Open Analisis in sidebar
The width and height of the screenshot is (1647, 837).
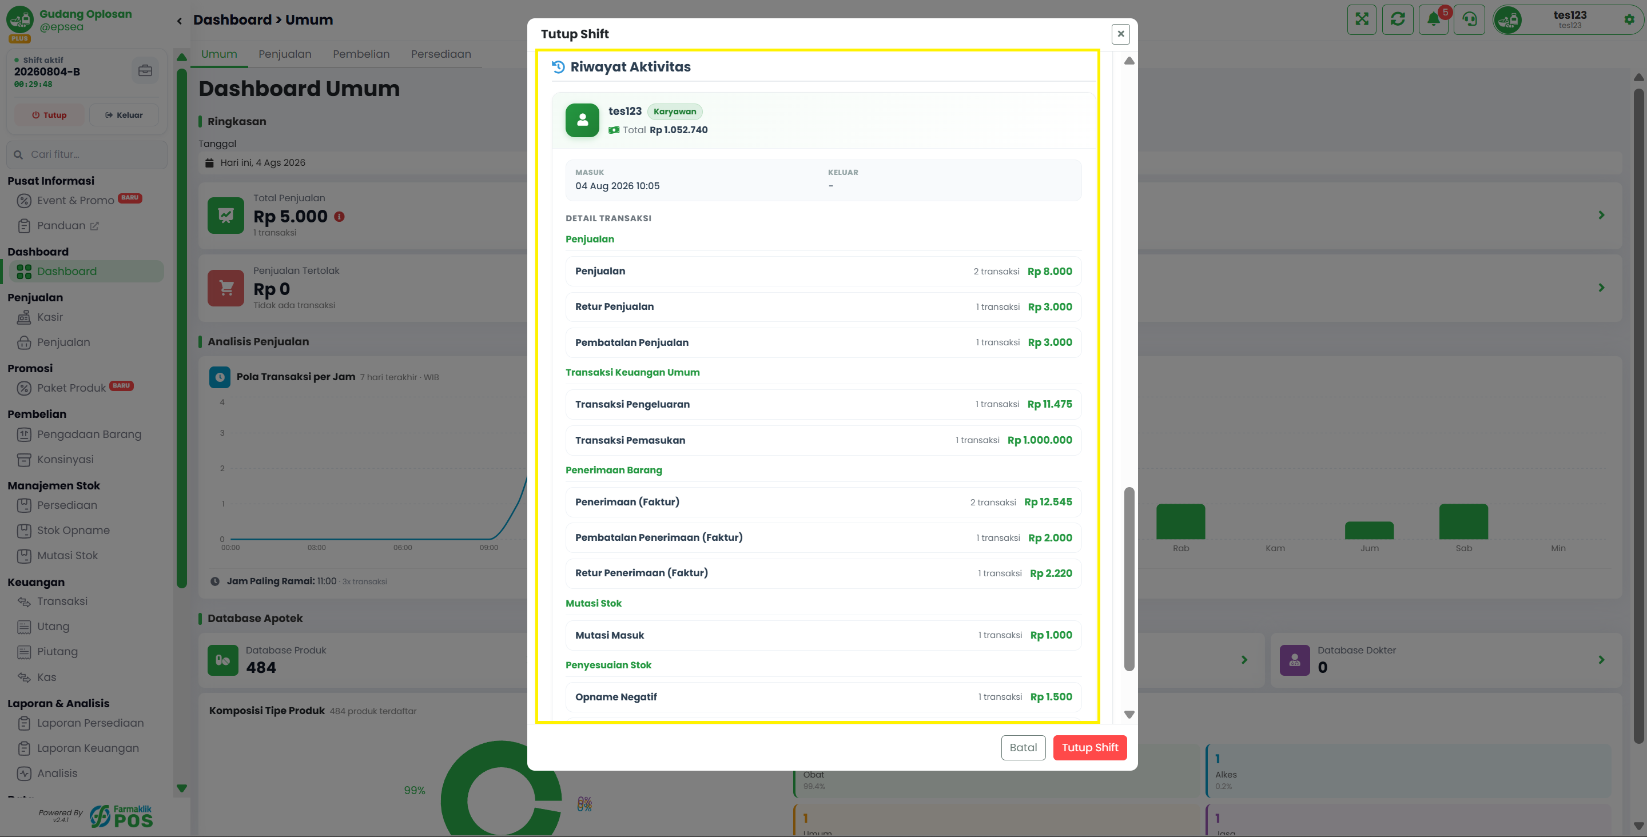click(x=57, y=773)
